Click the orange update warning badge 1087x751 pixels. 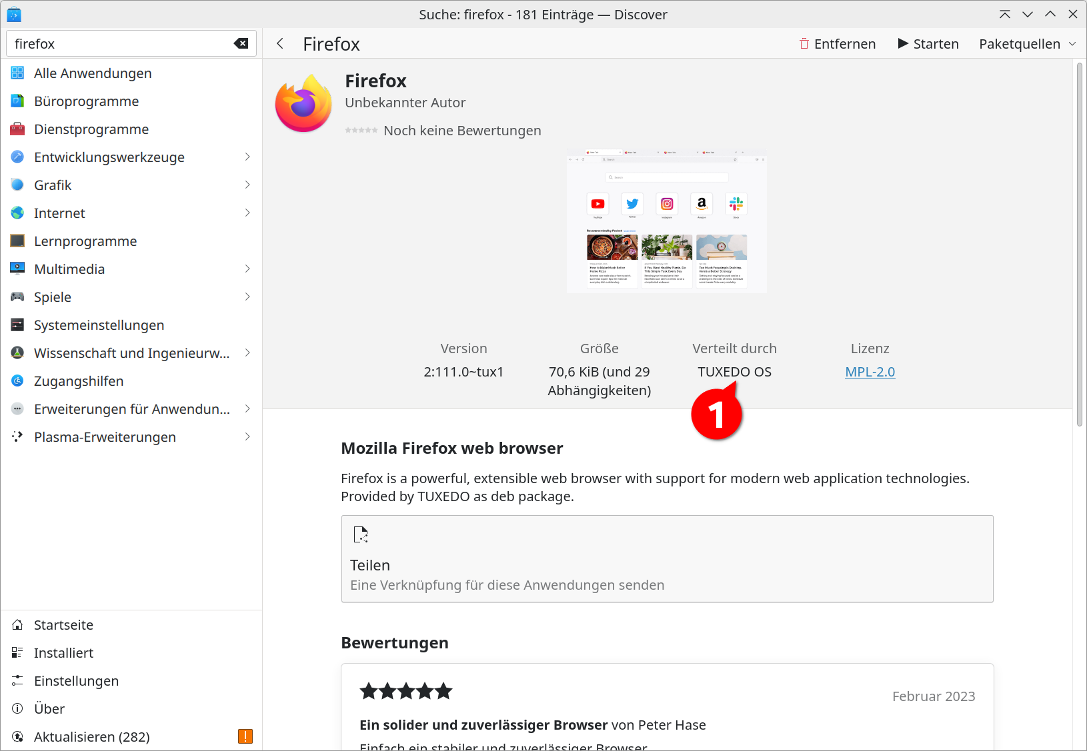tap(245, 736)
